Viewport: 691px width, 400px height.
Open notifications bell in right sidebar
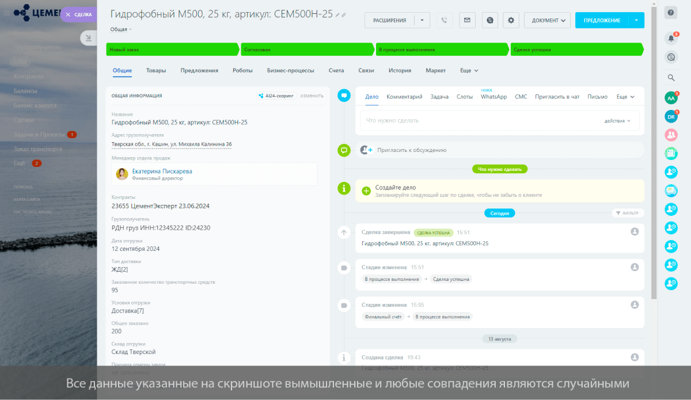671,39
